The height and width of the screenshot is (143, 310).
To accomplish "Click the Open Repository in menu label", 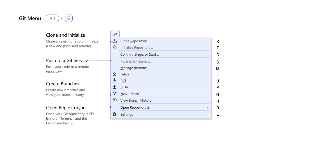I will pyautogui.click(x=135, y=107).
